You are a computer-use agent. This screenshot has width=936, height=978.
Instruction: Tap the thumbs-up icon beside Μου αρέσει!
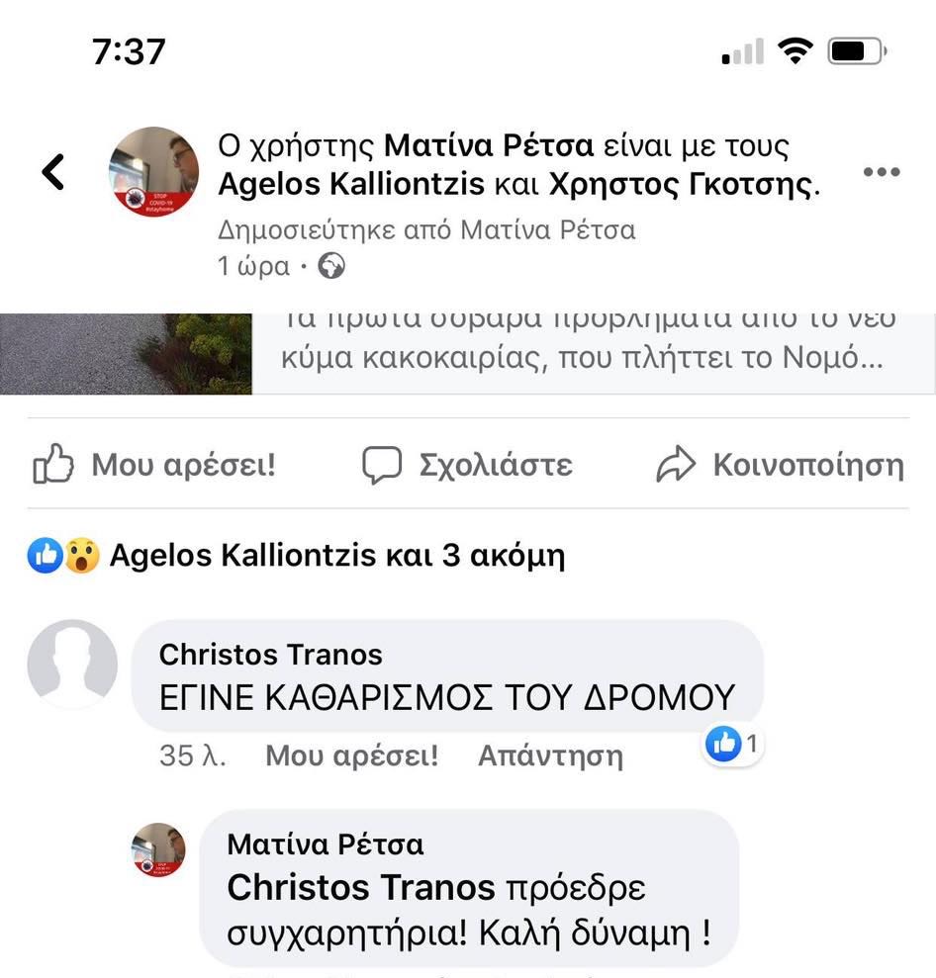53,464
